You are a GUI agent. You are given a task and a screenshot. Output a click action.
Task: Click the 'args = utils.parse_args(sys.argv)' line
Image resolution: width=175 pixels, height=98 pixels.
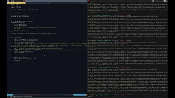[25, 59]
